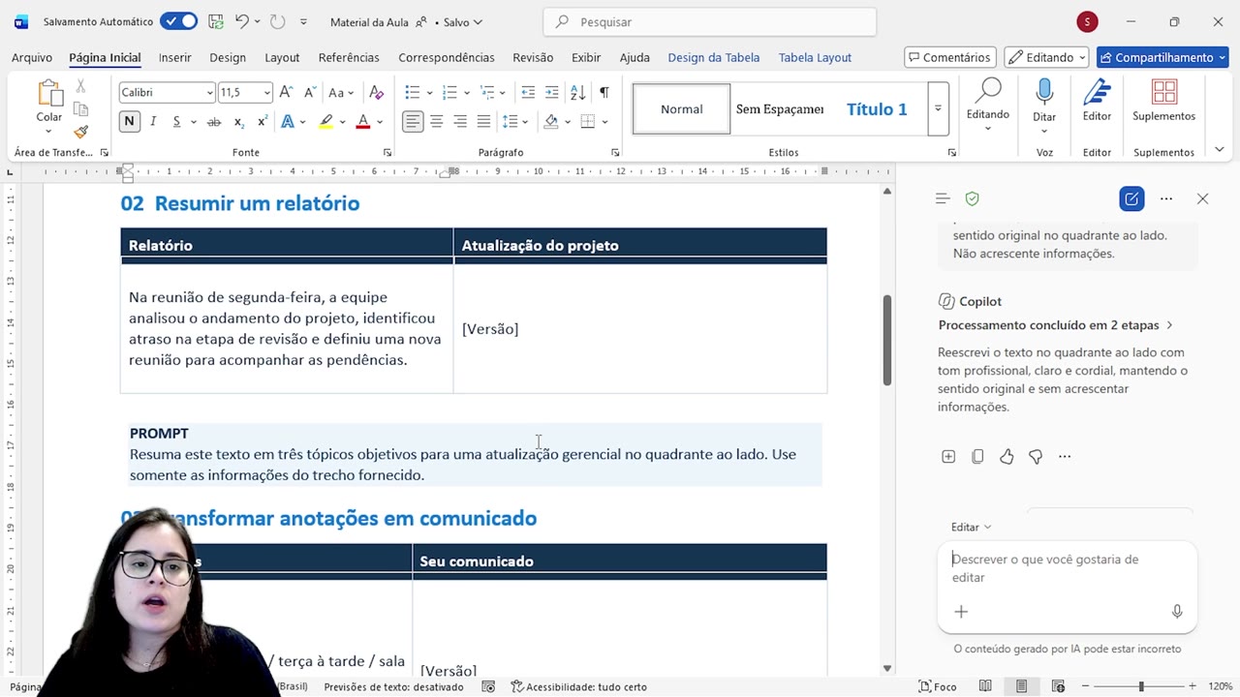
Task: Dislike the Copilot response with thumbs down
Action: click(1036, 456)
